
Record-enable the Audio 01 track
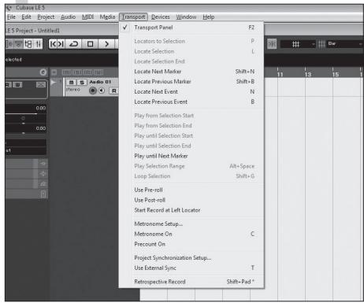(92, 91)
